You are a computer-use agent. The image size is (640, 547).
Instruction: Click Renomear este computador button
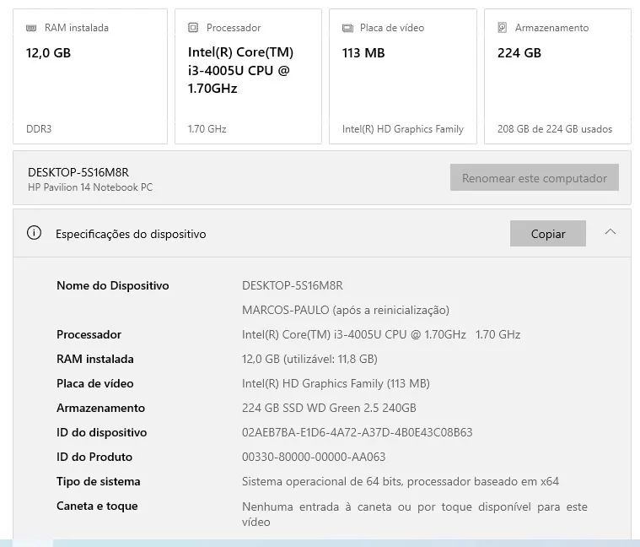coord(535,178)
